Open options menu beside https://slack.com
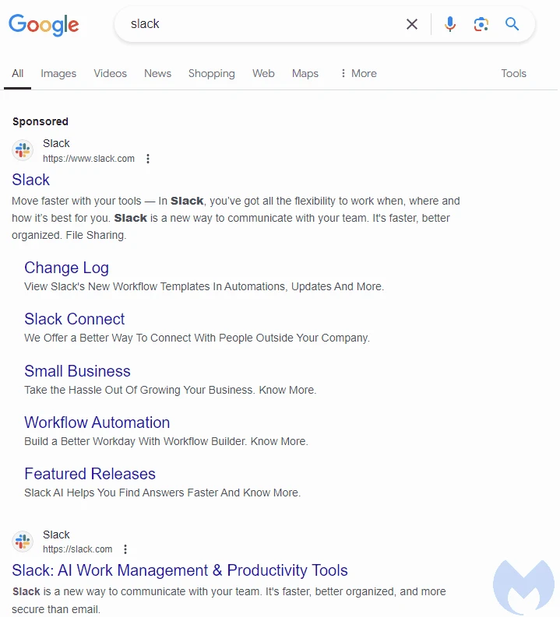This screenshot has width=560, height=617. pyautogui.click(x=125, y=549)
